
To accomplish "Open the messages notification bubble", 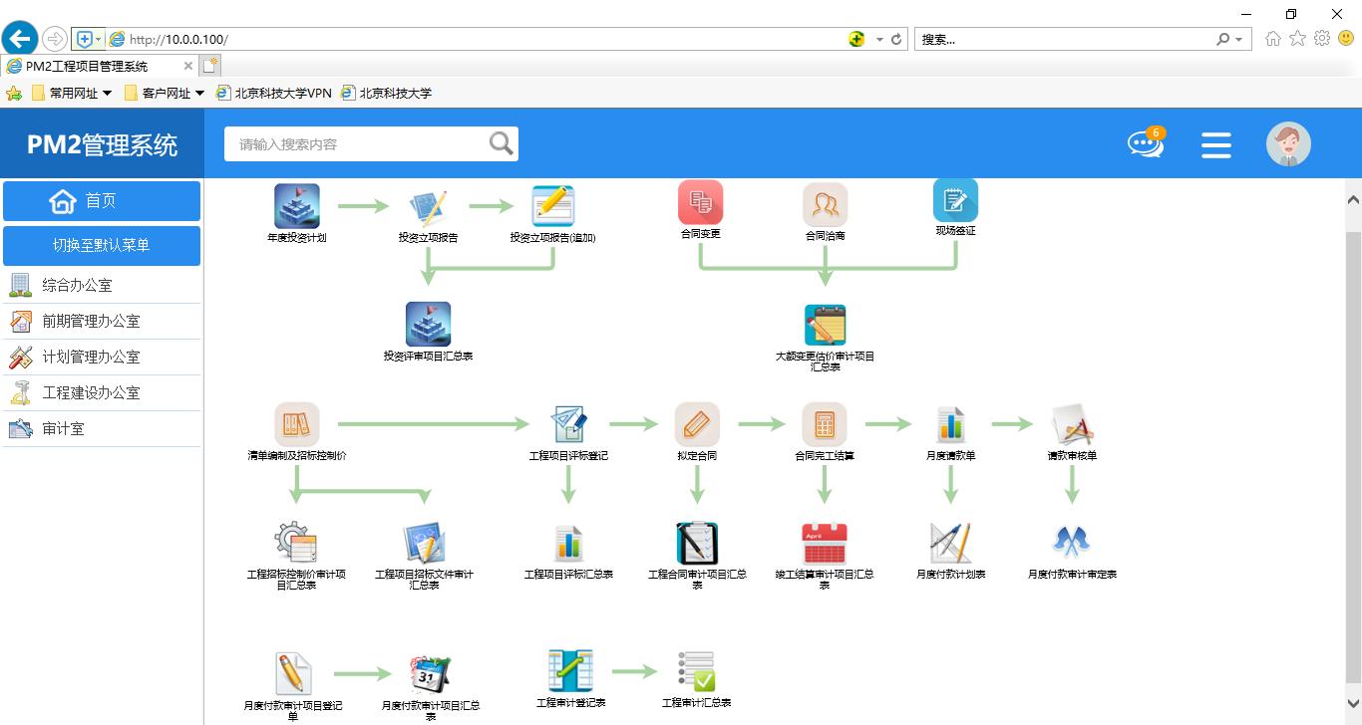I will point(1145,144).
